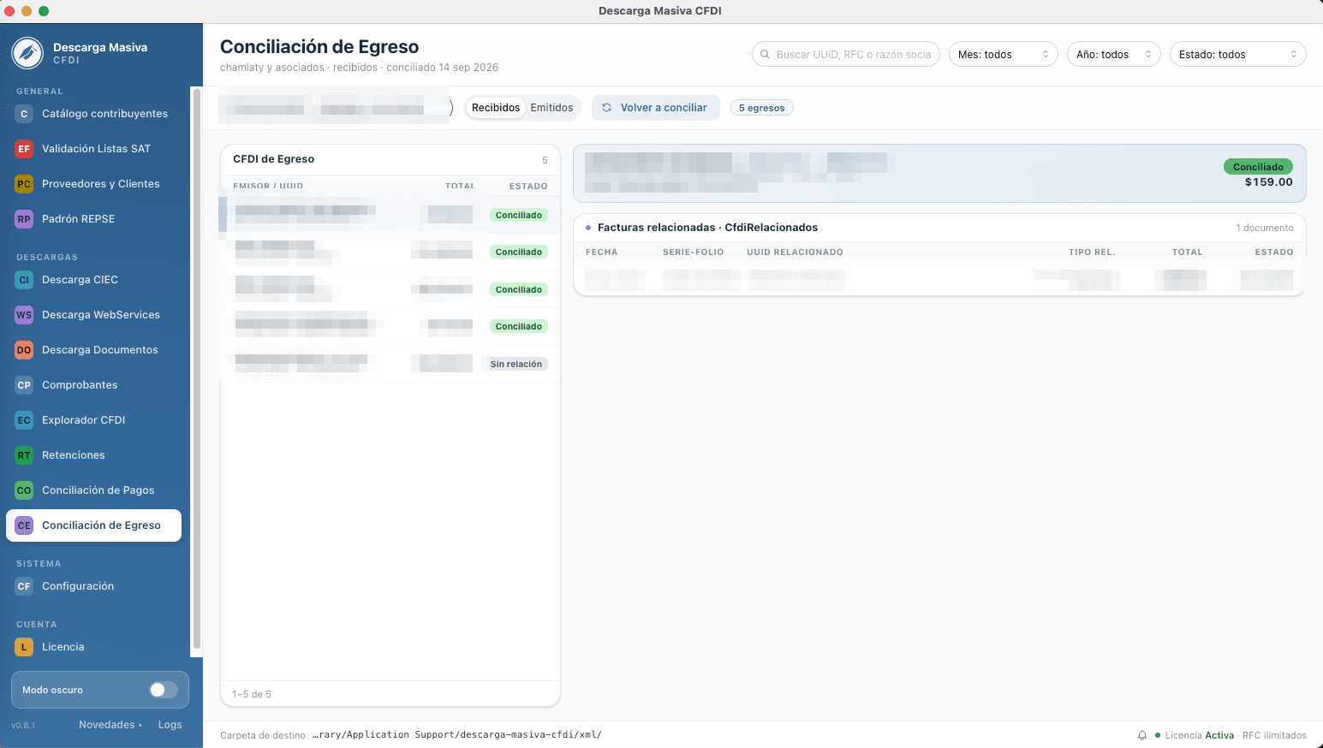The image size is (1323, 748).
Task: Click the RP icon for Padrón REPSE
Action: click(x=24, y=219)
